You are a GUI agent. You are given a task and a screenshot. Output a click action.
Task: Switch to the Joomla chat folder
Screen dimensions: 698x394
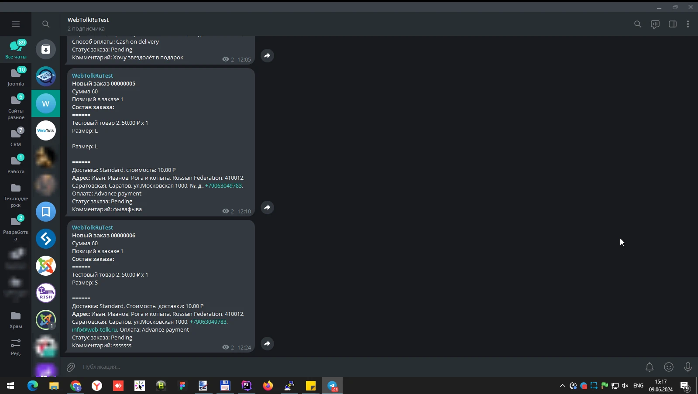[x=16, y=76]
